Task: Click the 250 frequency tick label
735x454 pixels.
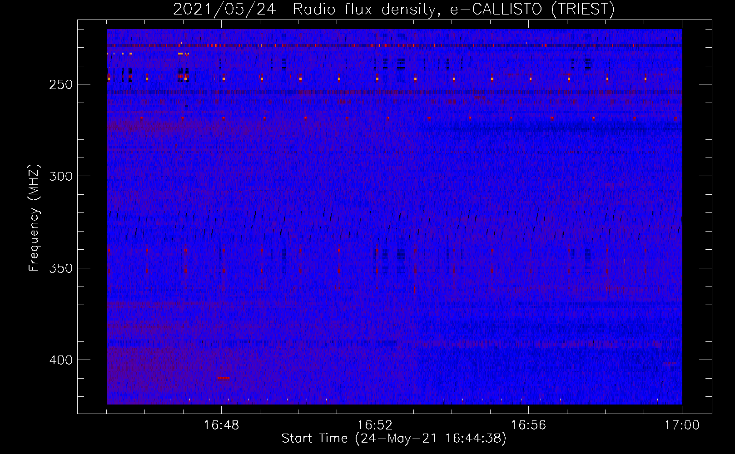Action: tap(61, 84)
